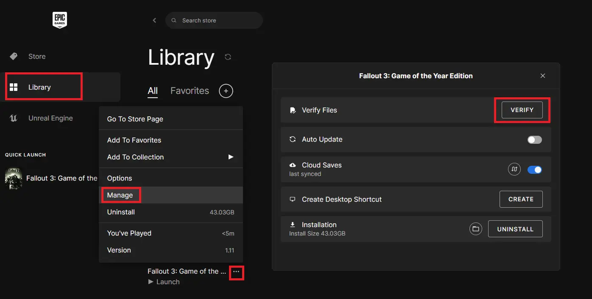
Task: Refresh the Library with the sync icon
Action: pyautogui.click(x=228, y=57)
